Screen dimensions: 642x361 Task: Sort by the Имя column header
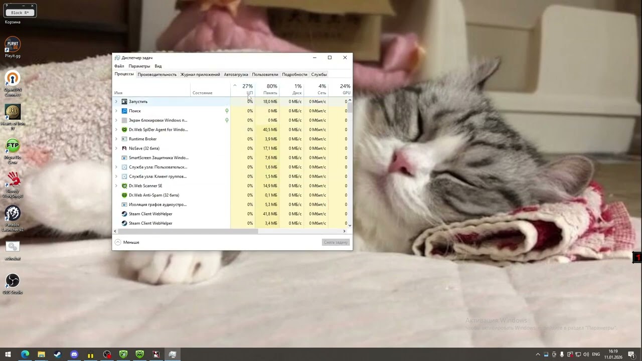[x=152, y=89]
